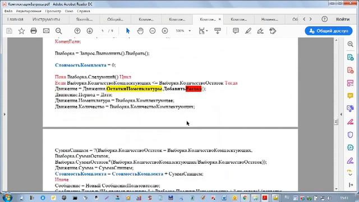Screen dimensions: 359x202
Task: Switch to the Номенк document tab
Action: pos(269,20)
